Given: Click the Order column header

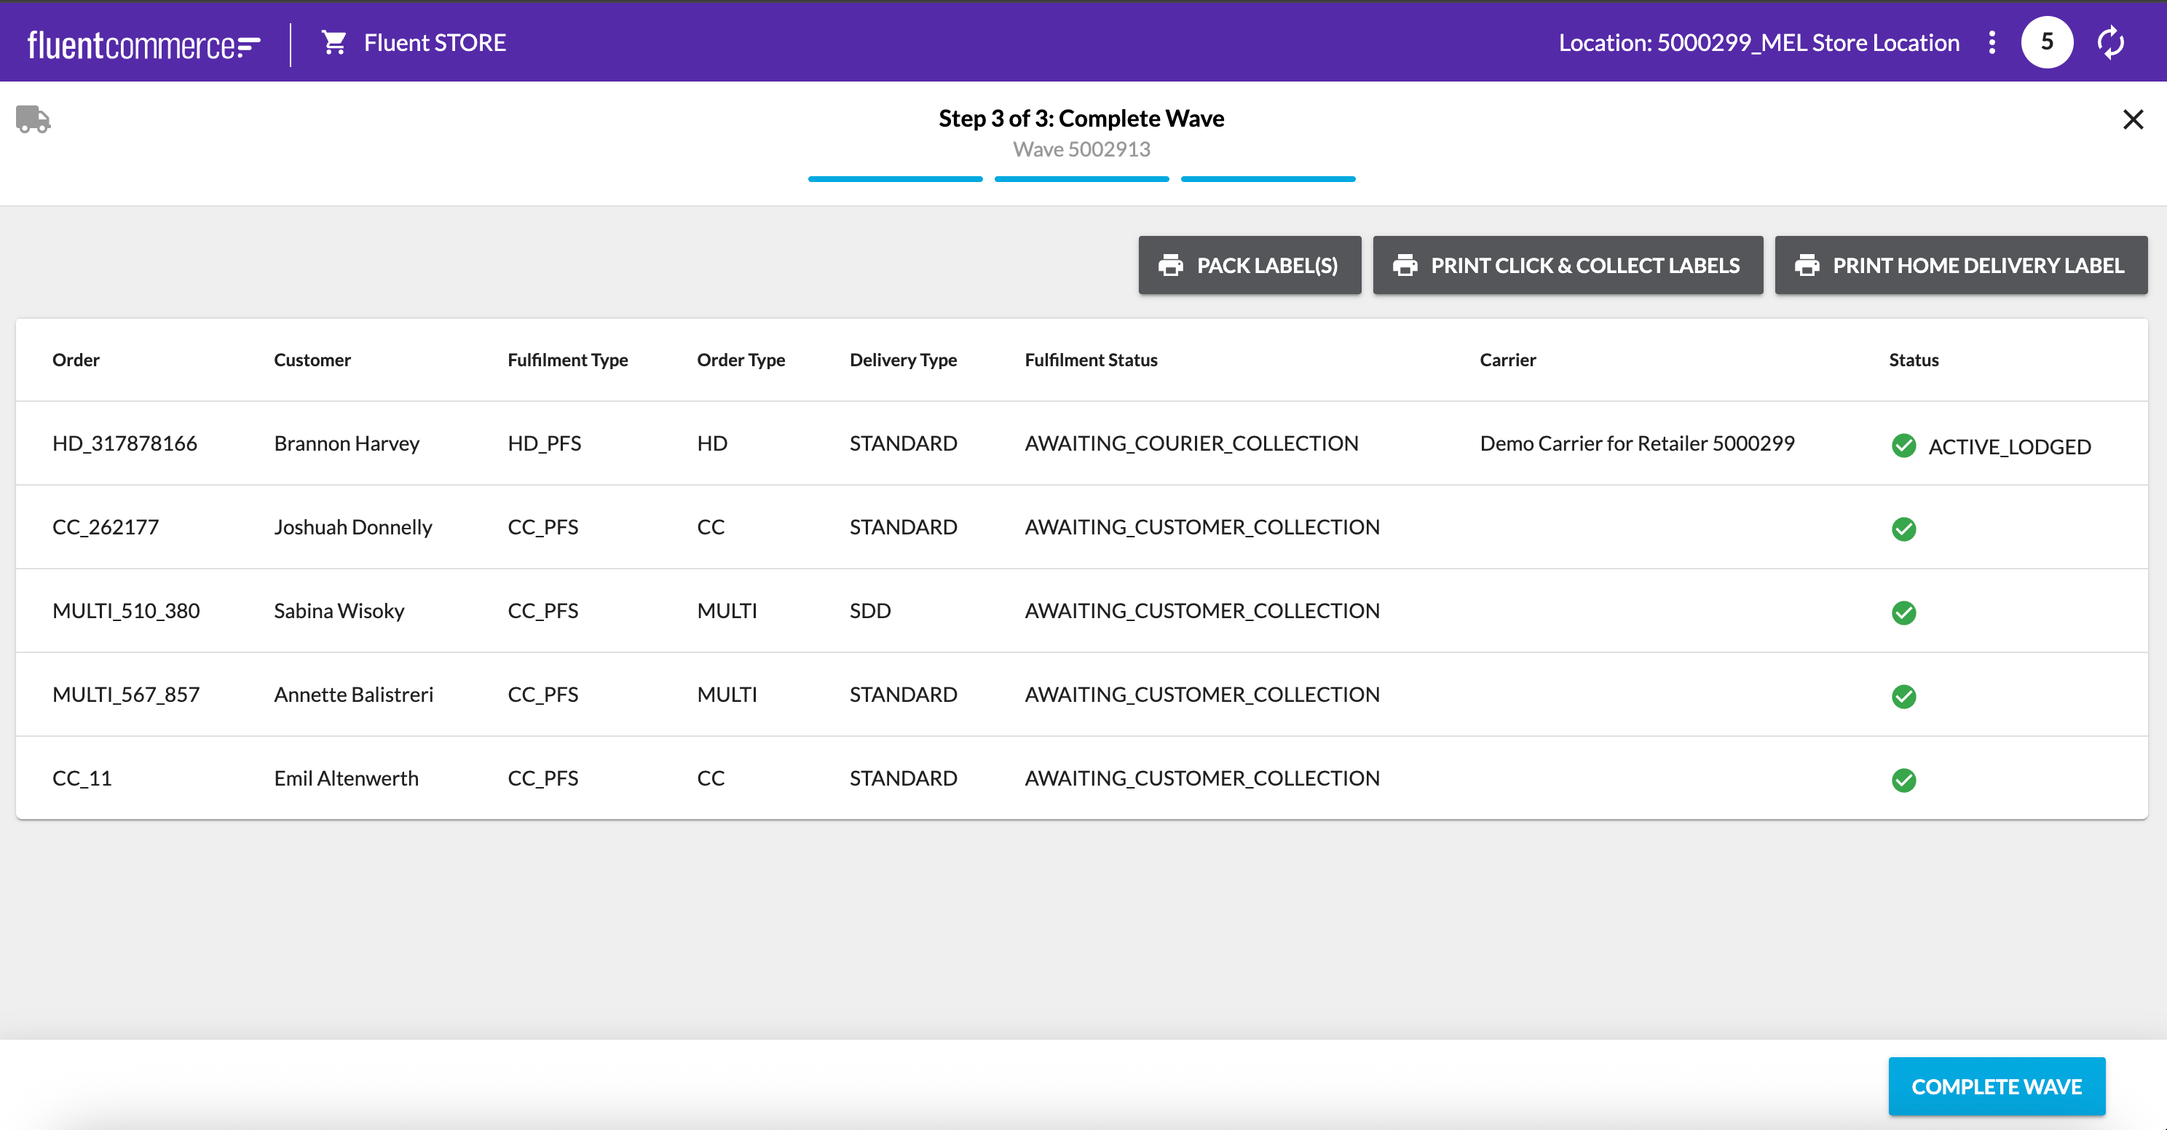Looking at the screenshot, I should [76, 359].
